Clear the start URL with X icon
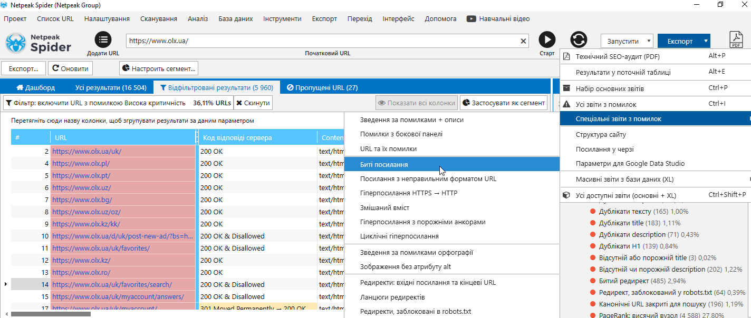Viewport: 751px width, 318px height. click(x=523, y=41)
